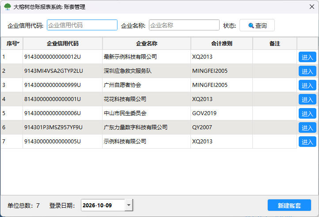Screen dimensions: 319x217
Task: Enter the 深圳应急救灾服务队 account set
Action: 307,71
